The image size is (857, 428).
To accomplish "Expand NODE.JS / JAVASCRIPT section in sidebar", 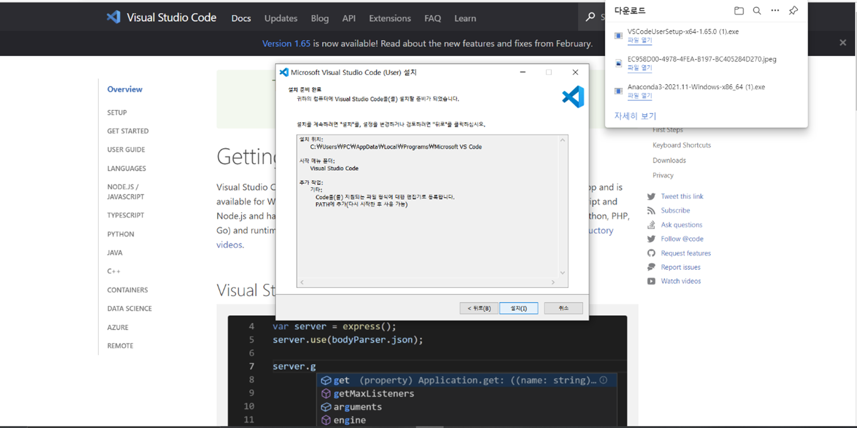I will (126, 191).
